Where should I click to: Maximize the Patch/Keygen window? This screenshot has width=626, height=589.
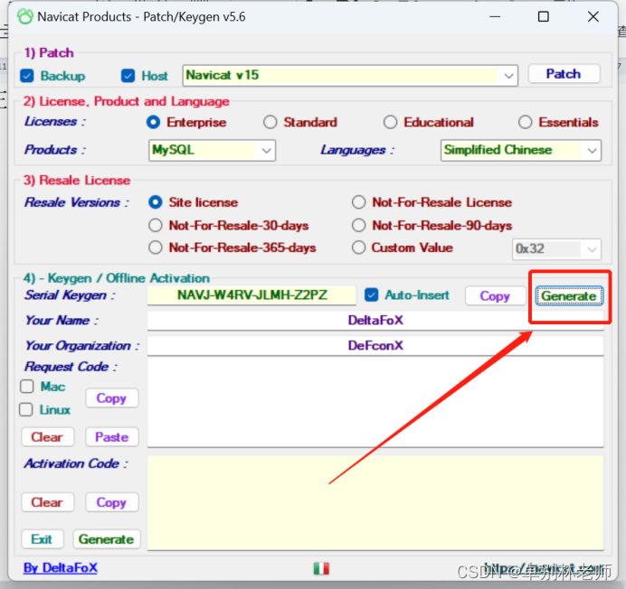(x=544, y=17)
